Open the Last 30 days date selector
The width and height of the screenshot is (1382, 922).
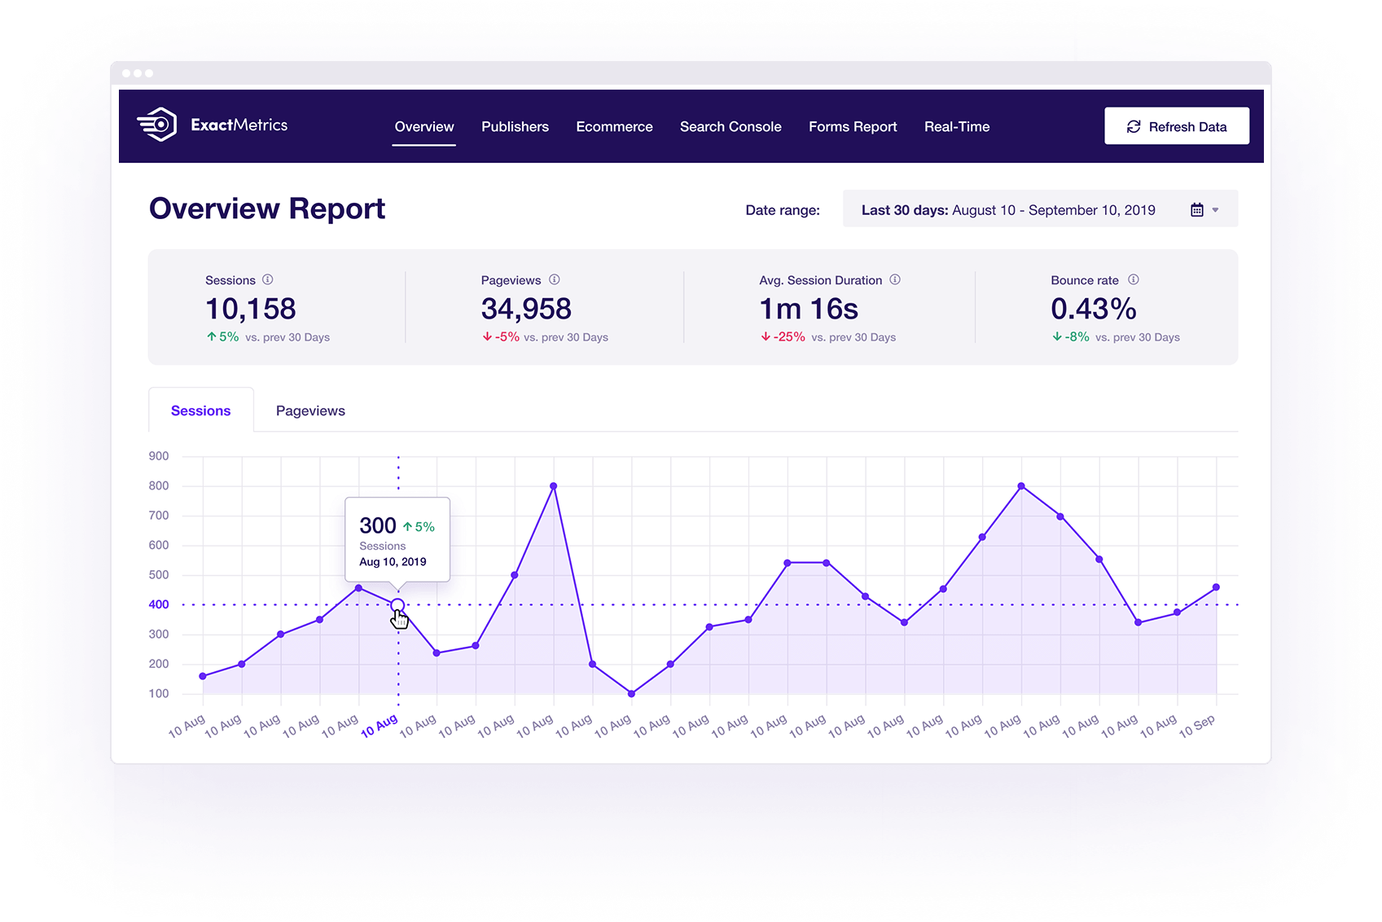pos(1007,210)
